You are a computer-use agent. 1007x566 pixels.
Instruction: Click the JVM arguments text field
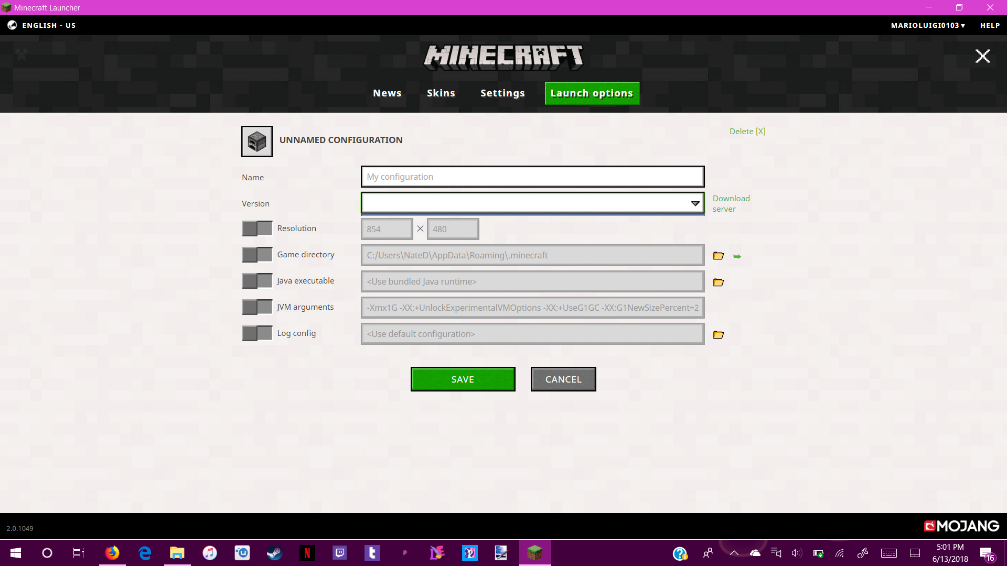pyautogui.click(x=532, y=308)
